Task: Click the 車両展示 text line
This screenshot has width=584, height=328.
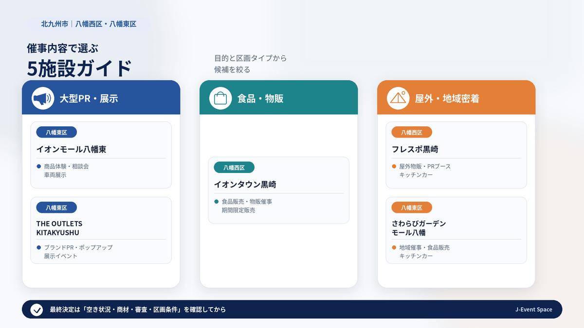Action: (55, 175)
